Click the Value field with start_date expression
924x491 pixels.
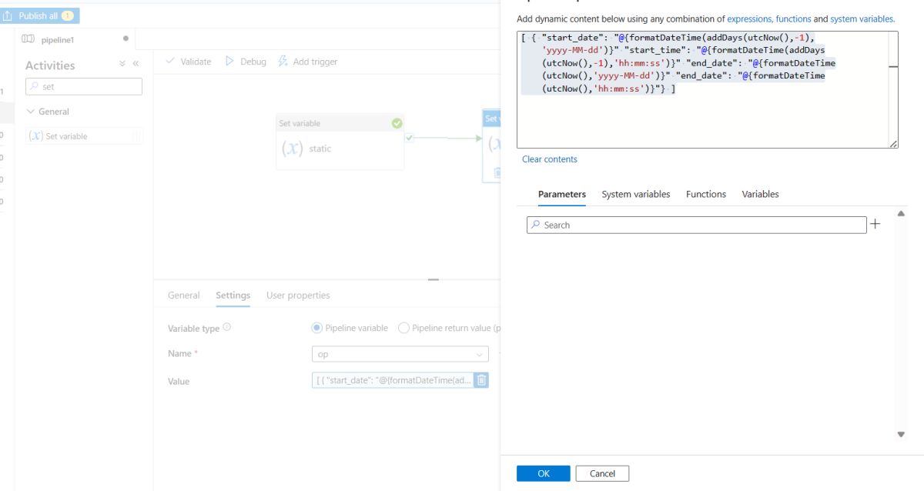coord(393,380)
